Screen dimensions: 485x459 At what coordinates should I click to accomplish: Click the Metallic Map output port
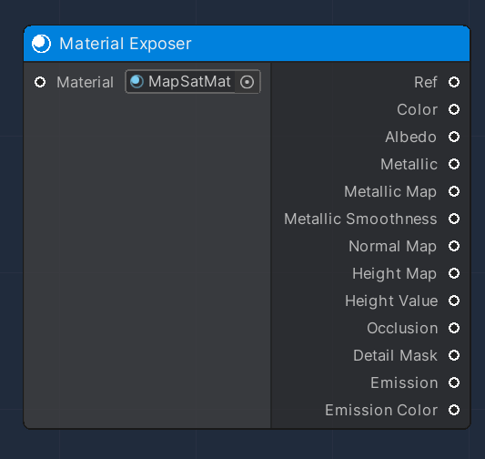point(454,191)
